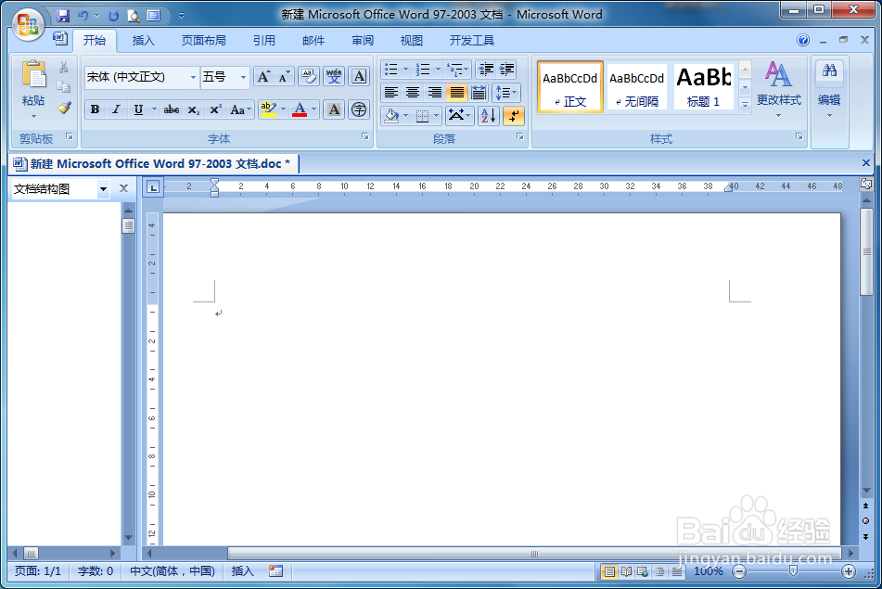Switch to Full Screen Reading view
Screen dimensions: 882x589
point(626,571)
